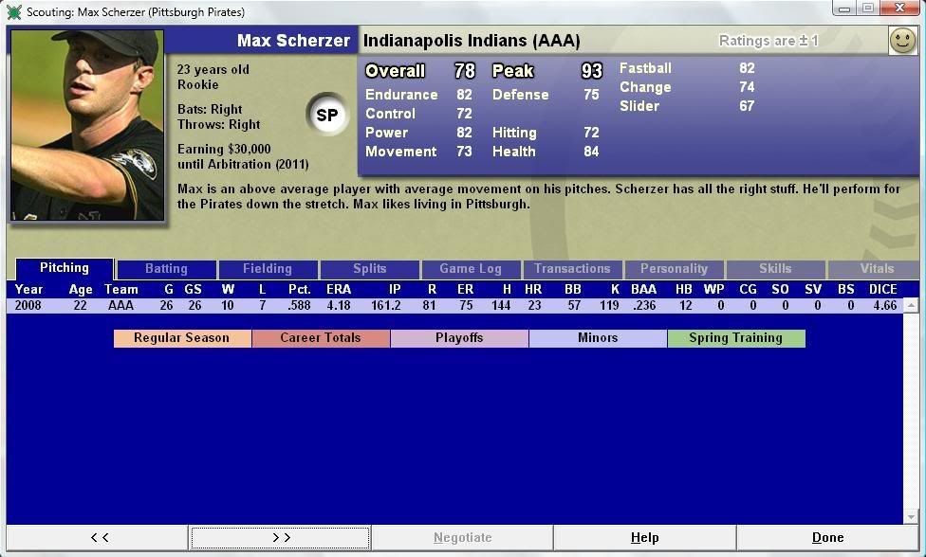Click the Help button
Screen dimensions: 926x557
644,538
